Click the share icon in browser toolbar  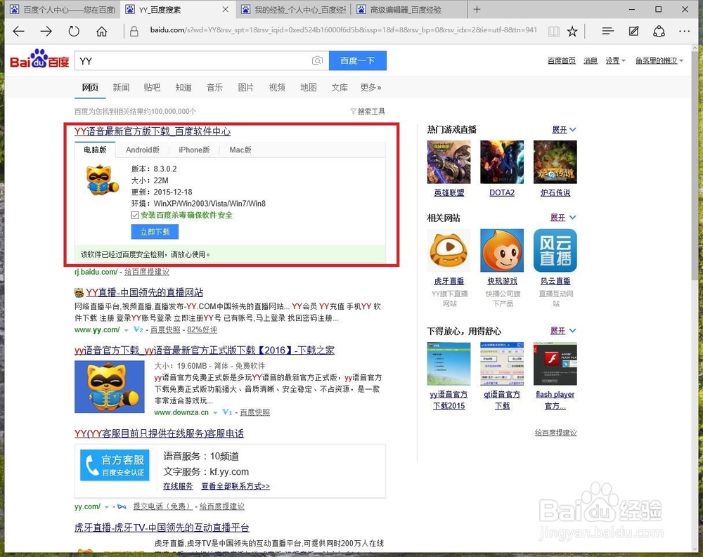click(659, 31)
